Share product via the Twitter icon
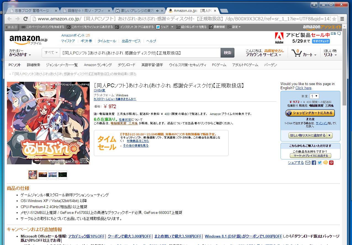Image resolution: width=352 pixels, height=245 pixels. click(x=320, y=163)
